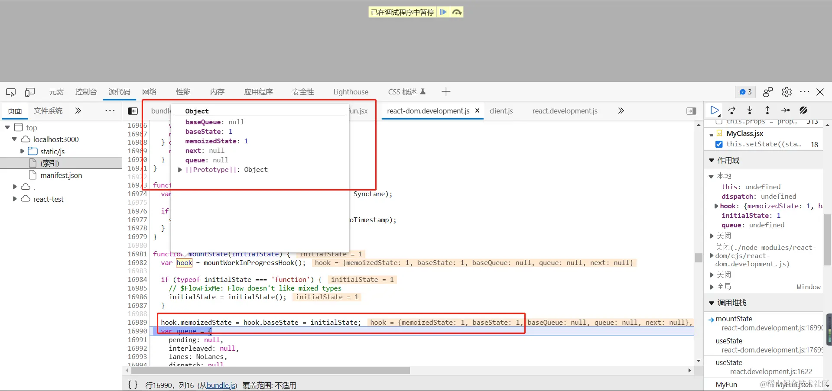Resume script execution from paused banner
832x391 pixels.
[x=443, y=12]
